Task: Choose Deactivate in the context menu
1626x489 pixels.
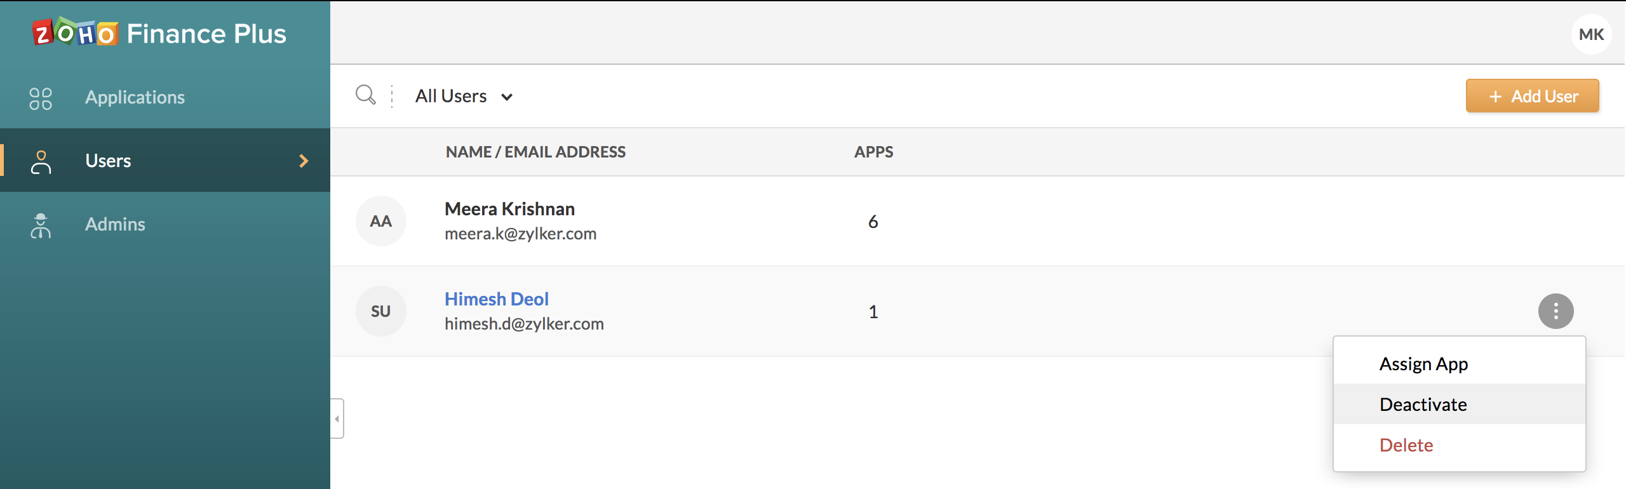Action: coord(1423,405)
